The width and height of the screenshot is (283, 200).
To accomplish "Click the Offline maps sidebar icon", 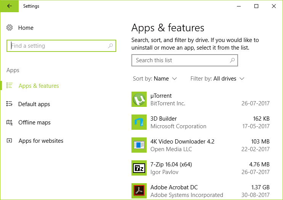I will (x=10, y=123).
